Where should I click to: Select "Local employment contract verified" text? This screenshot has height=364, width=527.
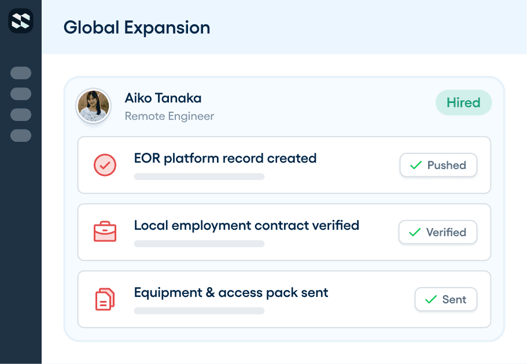(246, 226)
